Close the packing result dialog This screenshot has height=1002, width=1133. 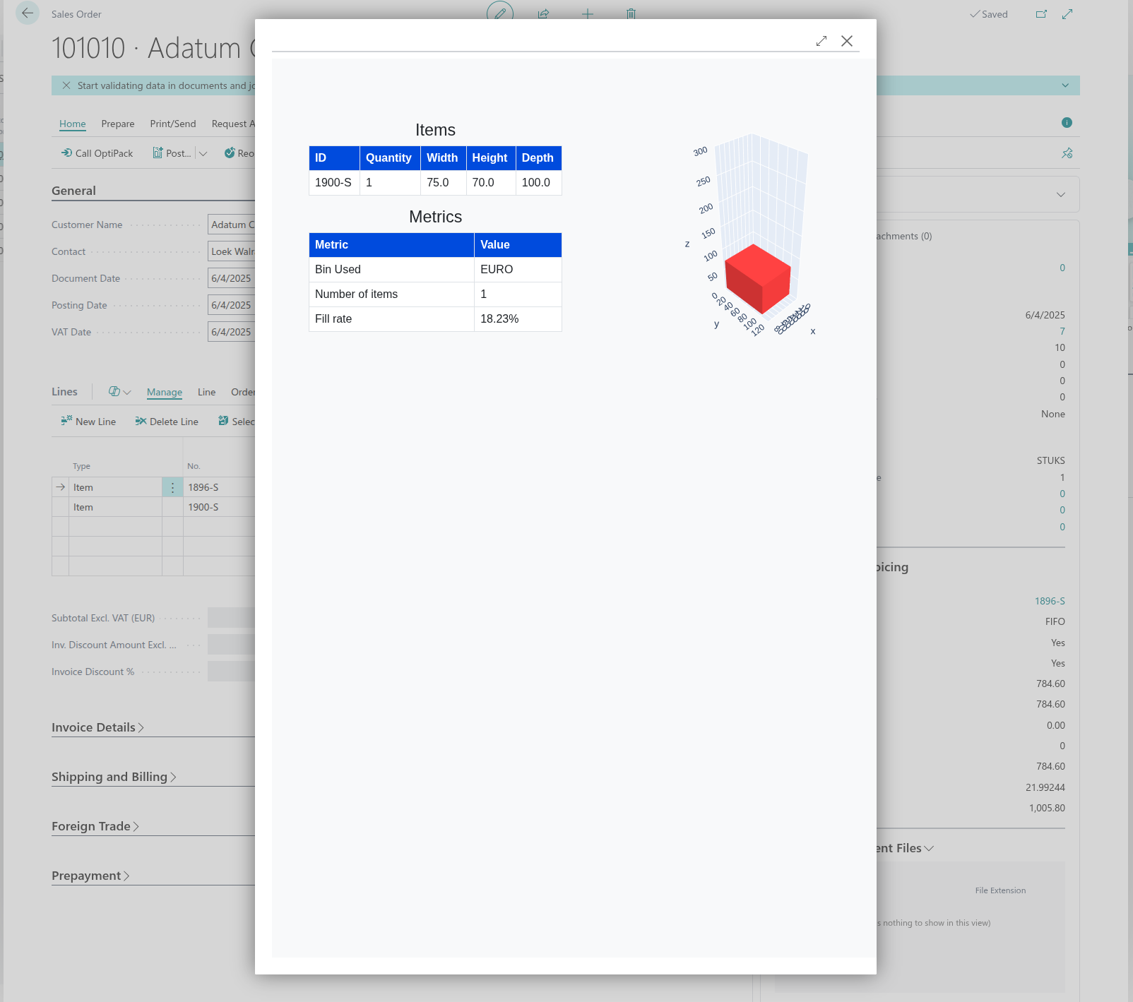pos(847,41)
